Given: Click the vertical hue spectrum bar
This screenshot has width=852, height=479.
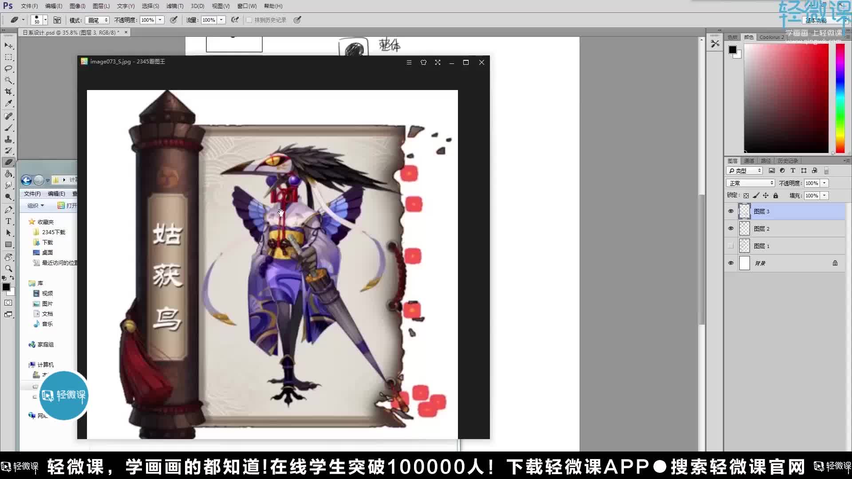Looking at the screenshot, I should pyautogui.click(x=840, y=98).
